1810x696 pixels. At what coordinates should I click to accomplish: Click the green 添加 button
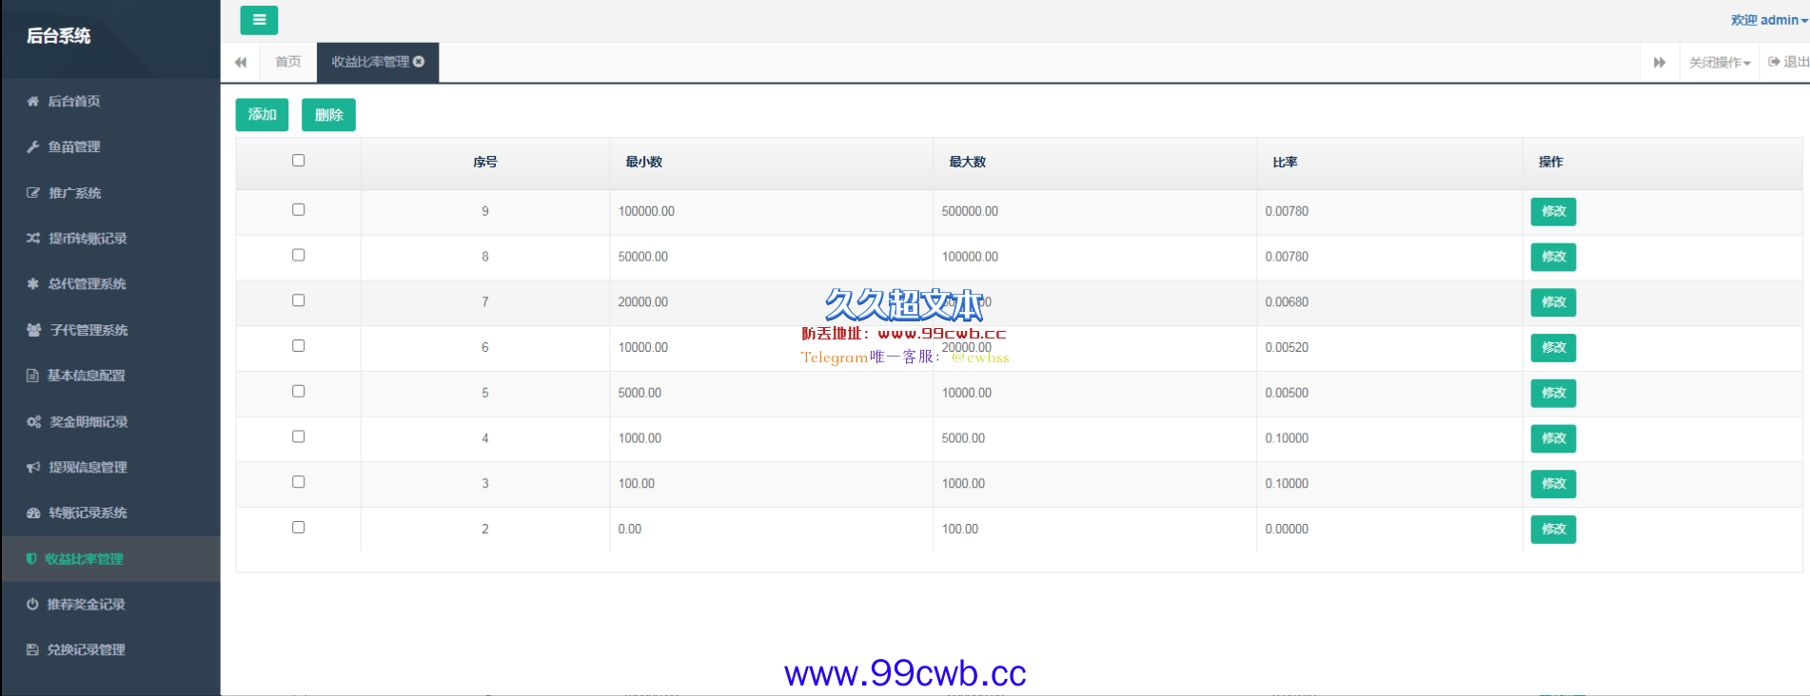(262, 115)
